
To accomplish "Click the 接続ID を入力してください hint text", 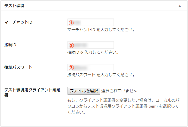I will pos(93,52).
